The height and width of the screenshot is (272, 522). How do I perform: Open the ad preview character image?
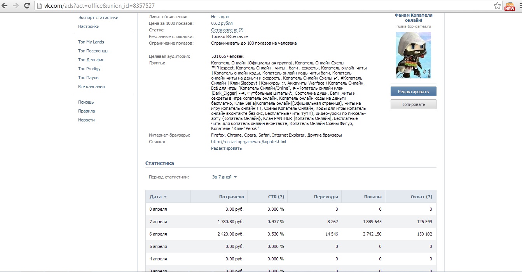tap(413, 55)
